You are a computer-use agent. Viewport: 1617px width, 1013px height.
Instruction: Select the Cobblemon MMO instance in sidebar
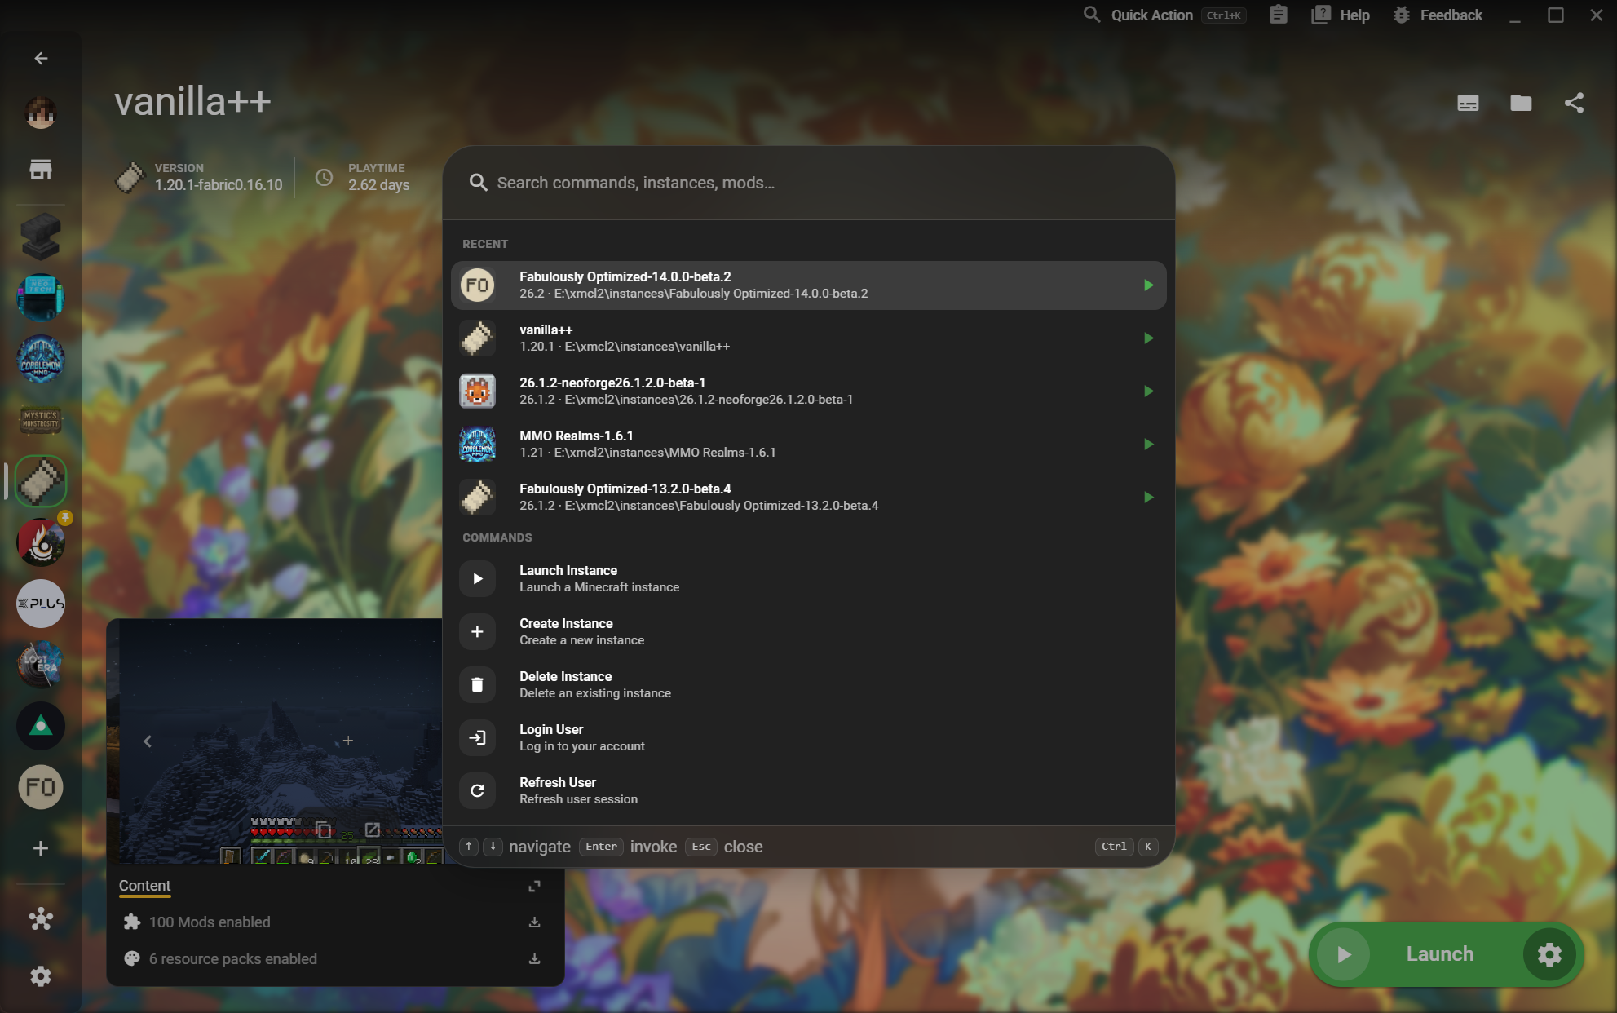[x=41, y=359]
